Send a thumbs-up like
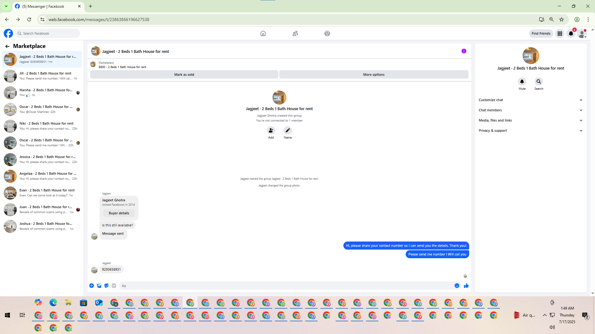Image resolution: width=595 pixels, height=334 pixels. [466, 286]
